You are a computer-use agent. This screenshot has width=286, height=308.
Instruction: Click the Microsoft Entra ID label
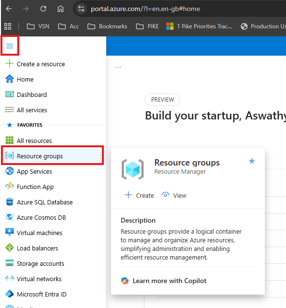(41, 294)
